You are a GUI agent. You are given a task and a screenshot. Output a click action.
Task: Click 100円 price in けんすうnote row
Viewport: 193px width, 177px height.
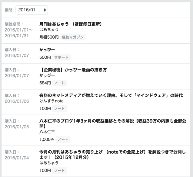(45, 109)
